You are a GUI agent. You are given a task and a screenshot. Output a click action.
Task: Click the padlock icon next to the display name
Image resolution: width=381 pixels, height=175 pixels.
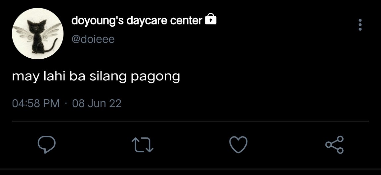(211, 19)
